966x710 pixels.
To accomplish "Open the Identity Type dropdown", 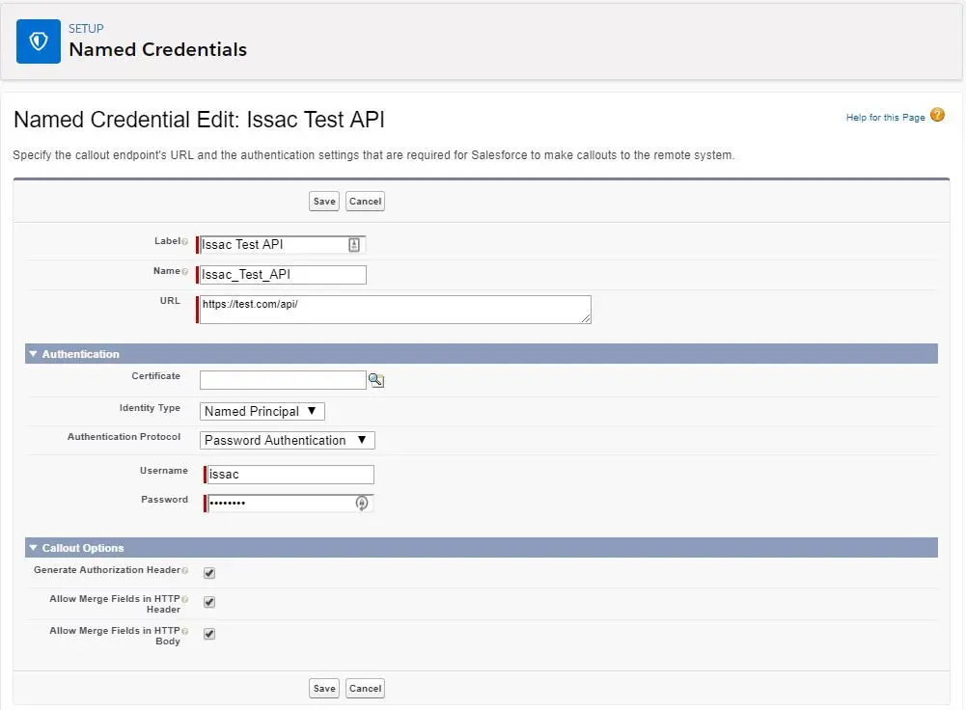I will click(262, 411).
